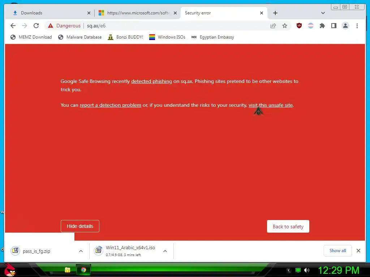This screenshot has width=370, height=277.
Task: Click the Back to safety button
Action: [x=288, y=227]
